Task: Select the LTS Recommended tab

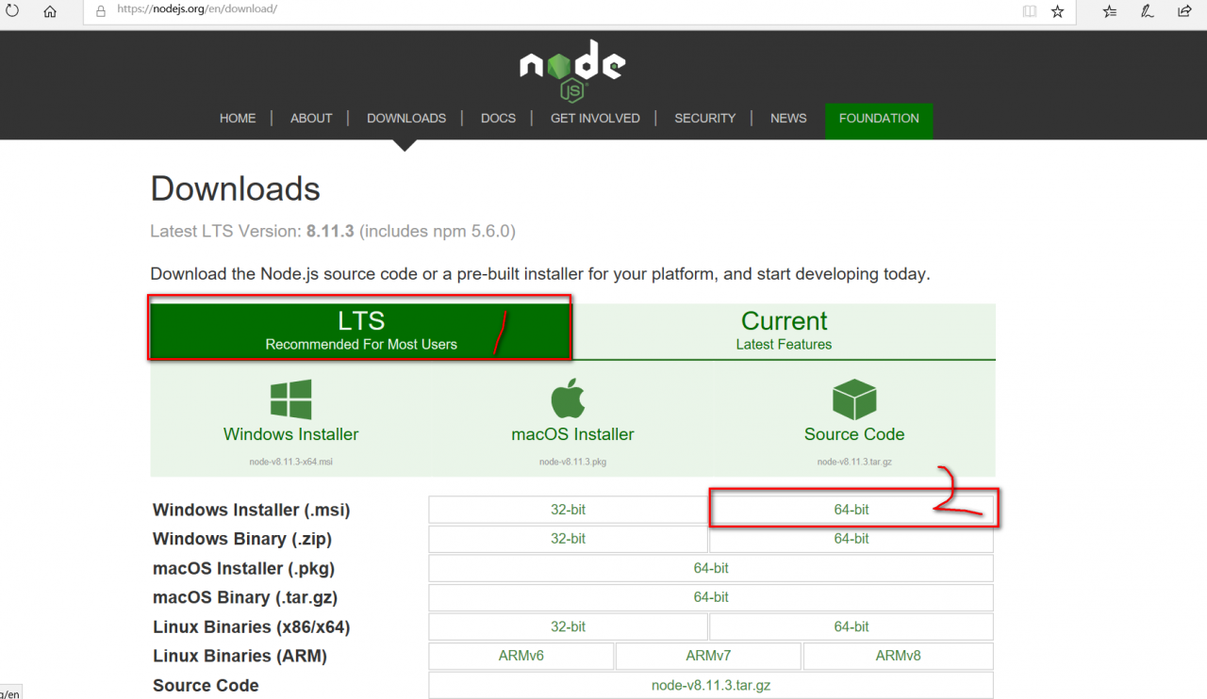Action: (361, 330)
